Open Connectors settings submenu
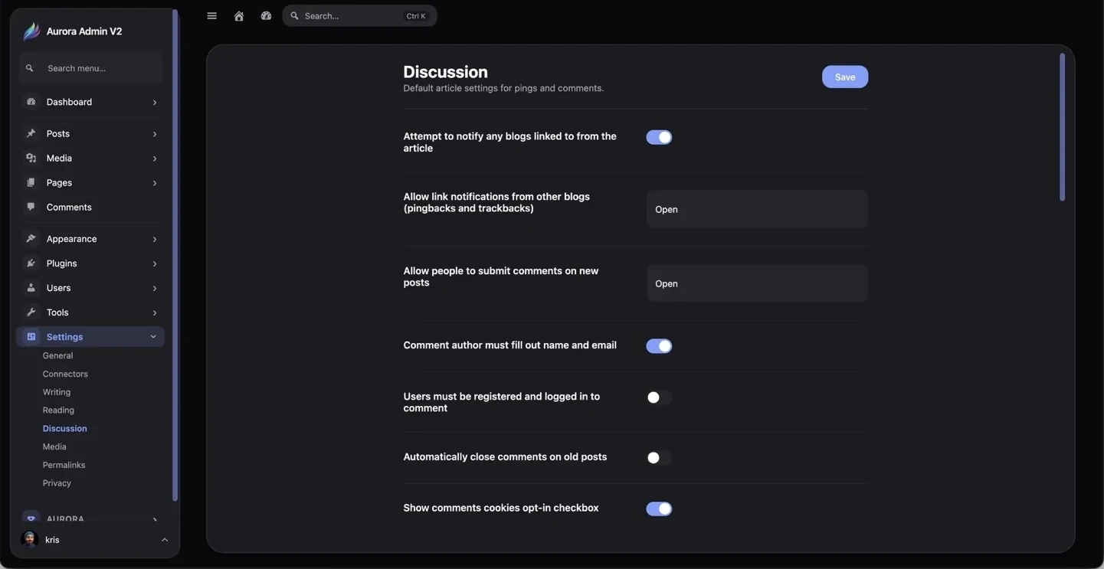 click(x=65, y=374)
